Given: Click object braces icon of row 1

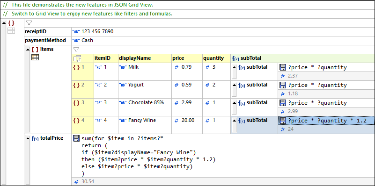Looking at the screenshot, I should pos(76,67).
